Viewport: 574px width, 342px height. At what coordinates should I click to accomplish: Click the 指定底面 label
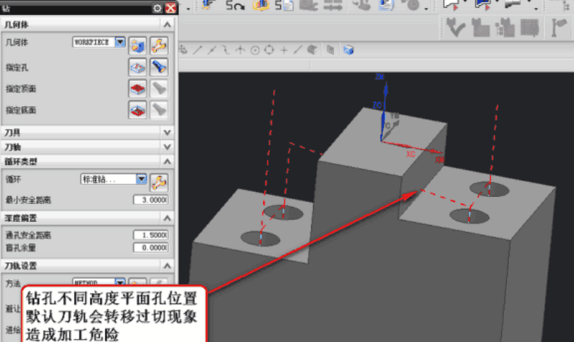[x=21, y=110]
